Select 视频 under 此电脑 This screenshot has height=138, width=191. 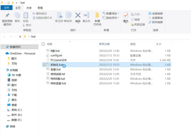point(12,80)
